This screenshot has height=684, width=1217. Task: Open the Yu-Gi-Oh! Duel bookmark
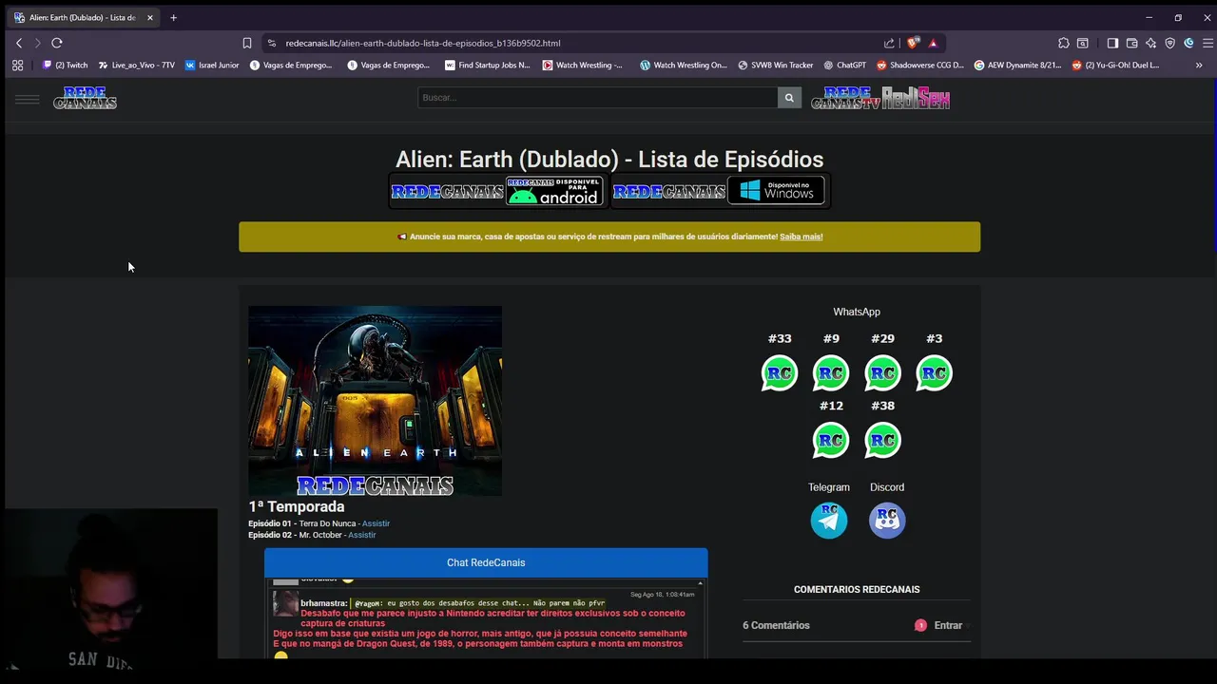tap(1115, 66)
